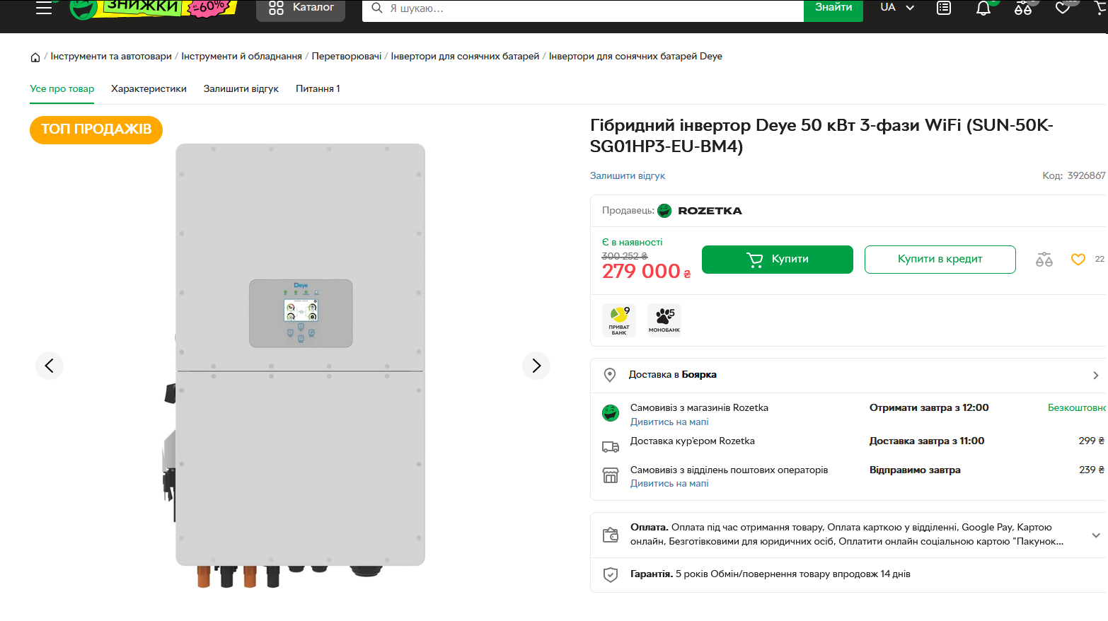Click the 'Купити в кредит' button
Viewport: 1108px width, 621px height.
940,260
